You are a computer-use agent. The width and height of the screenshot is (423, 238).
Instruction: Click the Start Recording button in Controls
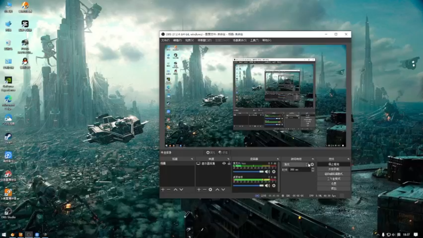tap(334, 169)
